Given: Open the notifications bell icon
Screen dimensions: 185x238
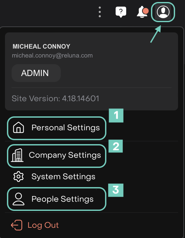Looking at the screenshot, I should click(142, 12).
